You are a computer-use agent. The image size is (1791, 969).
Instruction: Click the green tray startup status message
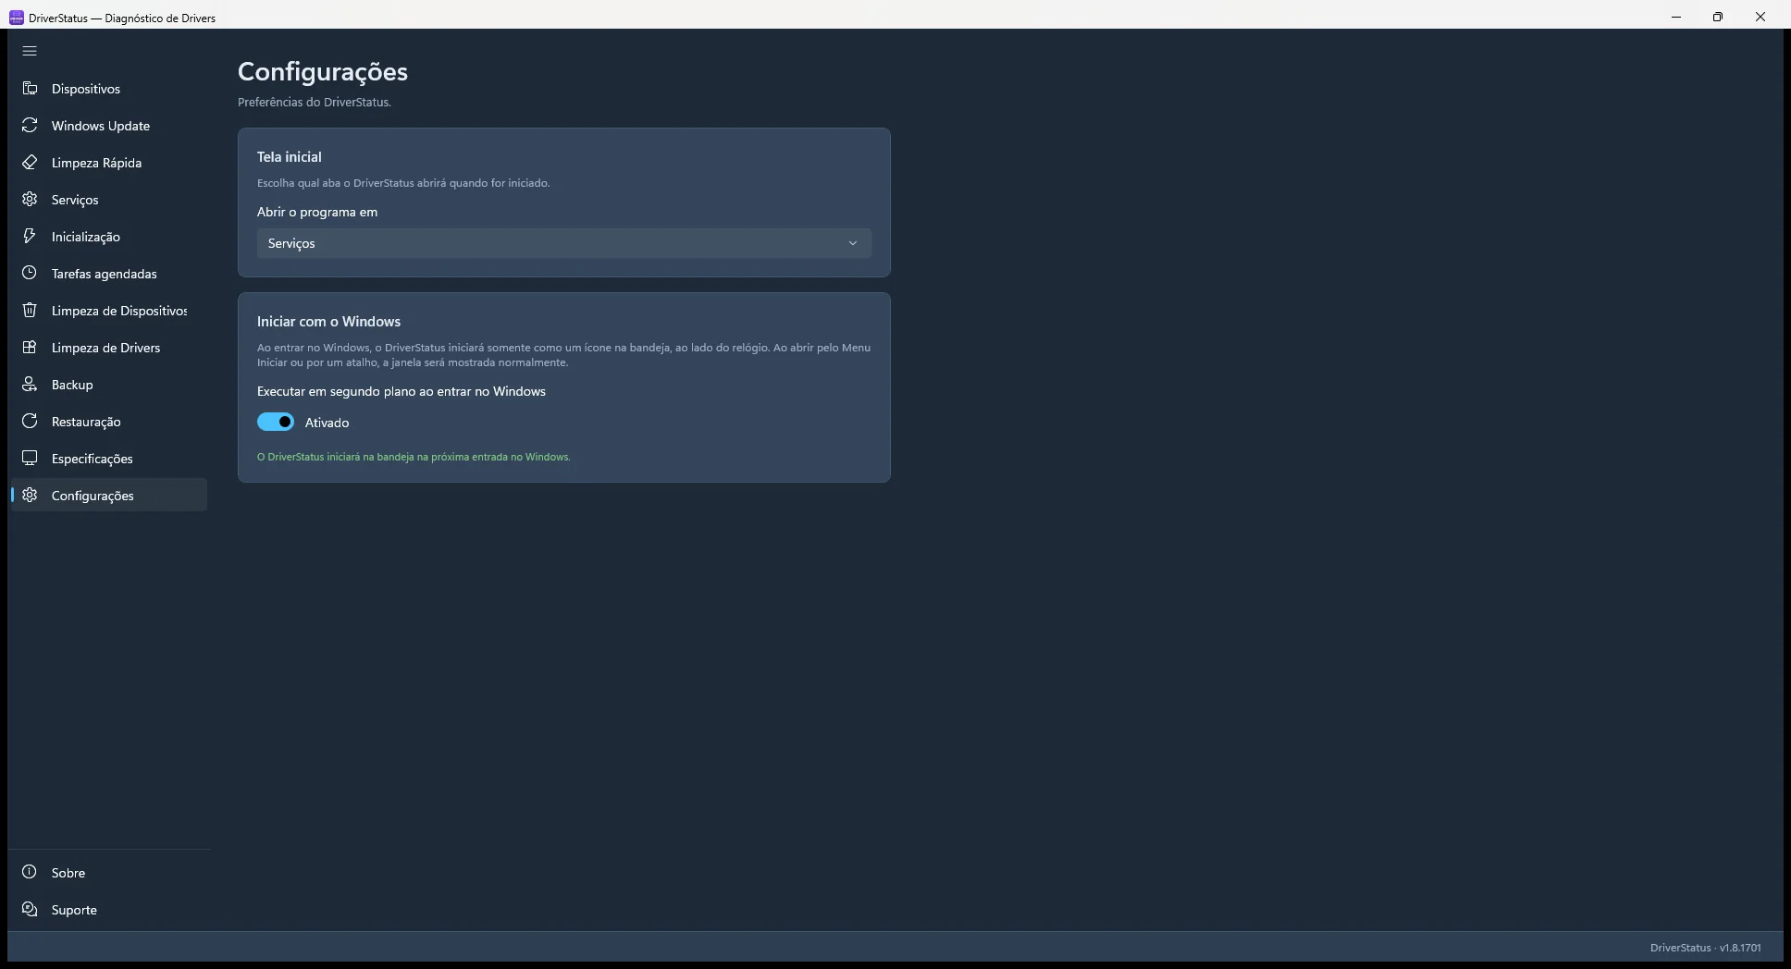414,457
